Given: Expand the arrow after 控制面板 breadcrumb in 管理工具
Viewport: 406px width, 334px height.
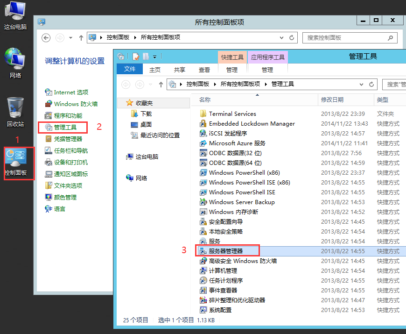Looking at the screenshot, I should (215, 84).
